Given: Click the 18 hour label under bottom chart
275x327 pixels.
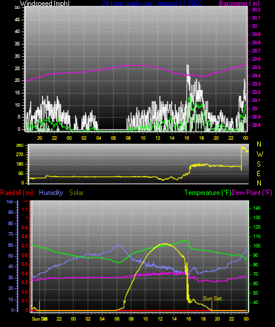Looking at the screenshot, I should 203,319.
